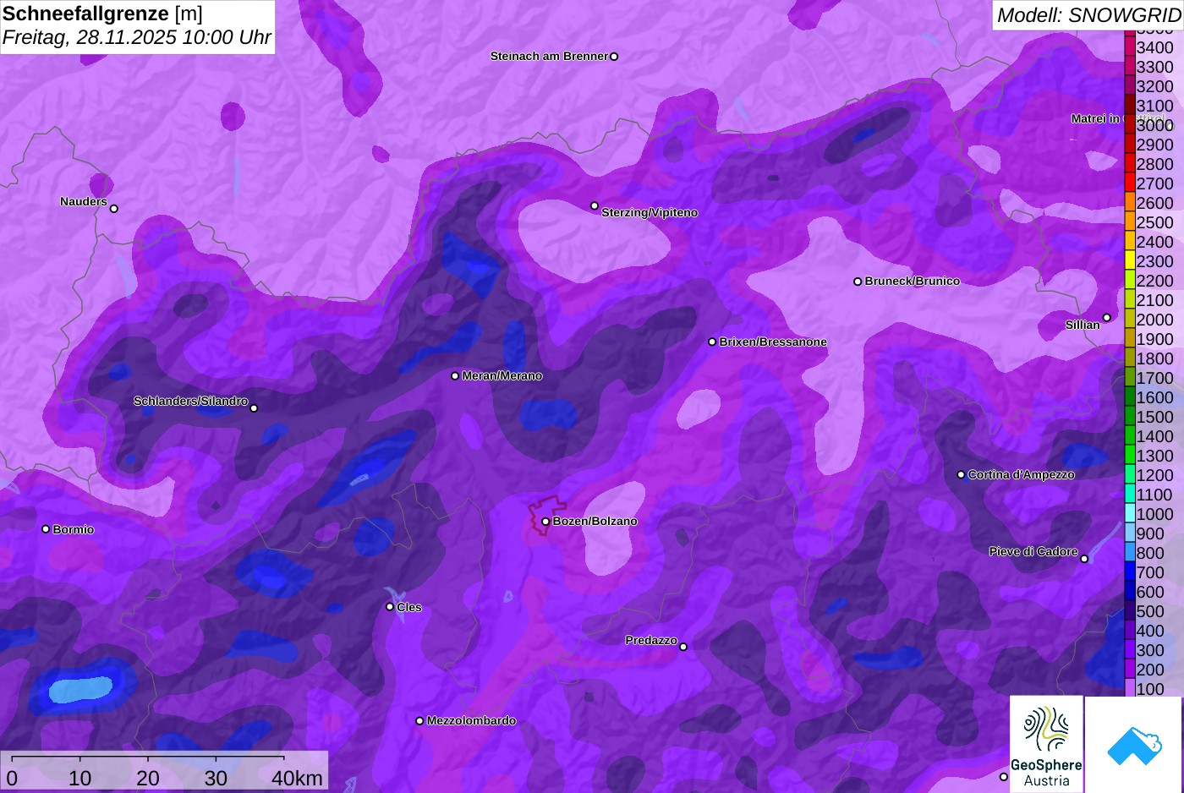1184x793 pixels.
Task: Click the 600 blue legend swatch
Action: (1130, 592)
